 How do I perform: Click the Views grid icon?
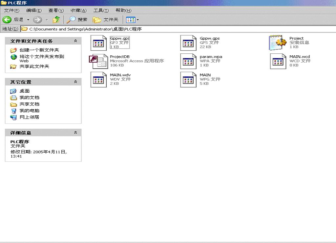[x=131, y=20]
